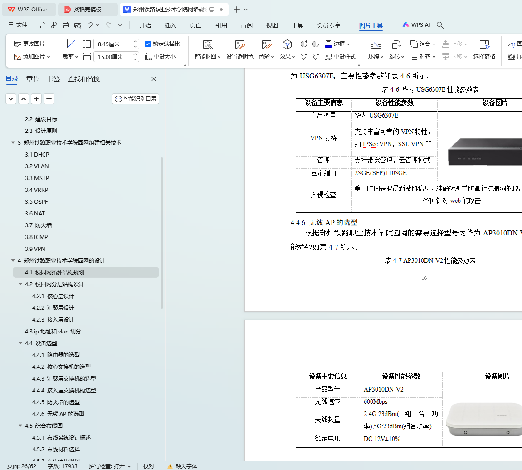Switch to the 开始 ribbon tab
The image size is (522, 470).
pyautogui.click(x=145, y=25)
